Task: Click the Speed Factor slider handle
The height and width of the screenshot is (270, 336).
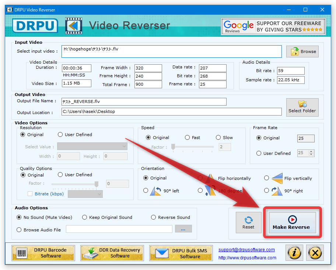Action: [173, 146]
